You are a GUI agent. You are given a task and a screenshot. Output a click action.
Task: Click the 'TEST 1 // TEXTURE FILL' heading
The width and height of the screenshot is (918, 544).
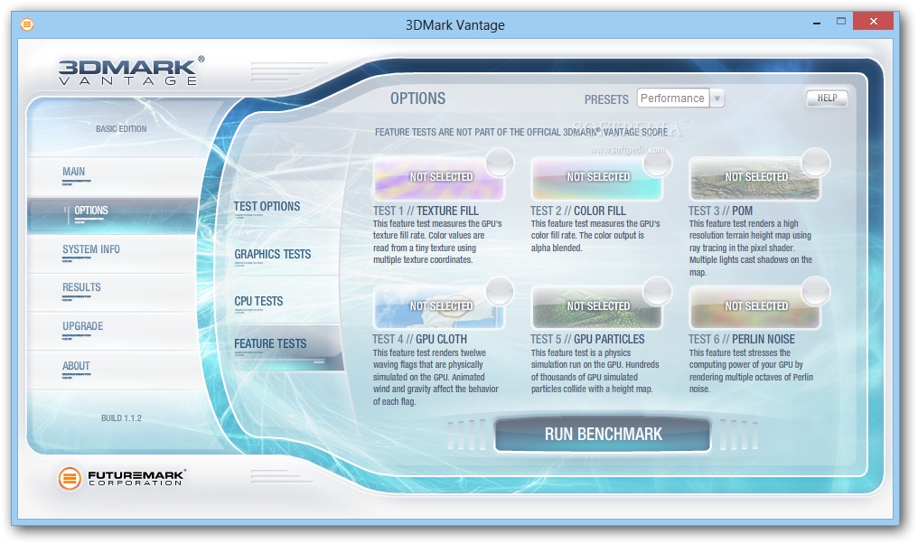point(426,211)
